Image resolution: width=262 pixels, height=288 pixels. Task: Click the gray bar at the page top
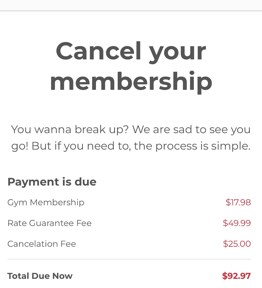point(131,5)
